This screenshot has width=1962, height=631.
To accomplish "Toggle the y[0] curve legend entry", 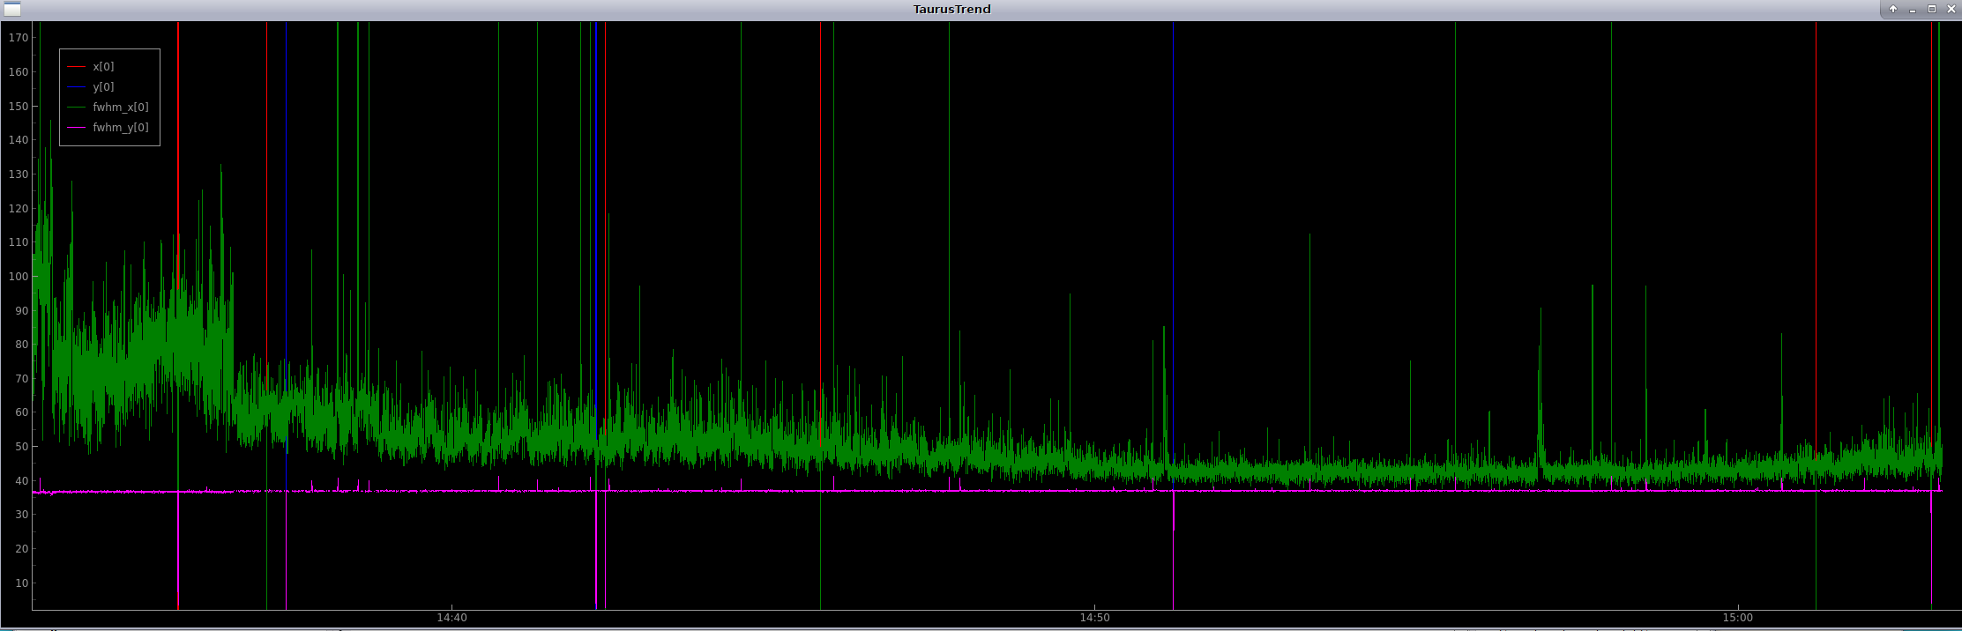I will tap(103, 87).
